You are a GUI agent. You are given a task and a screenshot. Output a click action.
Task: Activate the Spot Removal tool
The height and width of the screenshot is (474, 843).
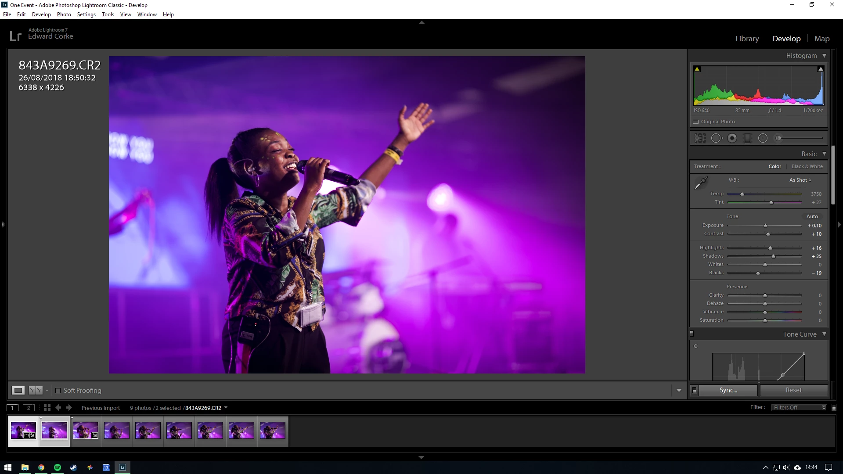tap(716, 138)
